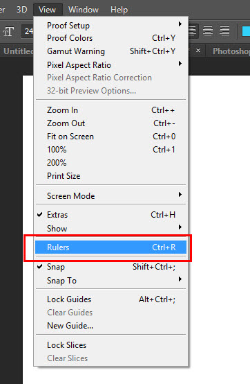The height and width of the screenshot is (384, 250).
Task: Open the Help menu
Action: tap(119, 10)
